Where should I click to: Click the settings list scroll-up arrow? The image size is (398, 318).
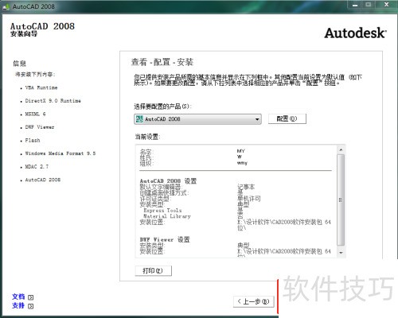pyautogui.click(x=341, y=150)
